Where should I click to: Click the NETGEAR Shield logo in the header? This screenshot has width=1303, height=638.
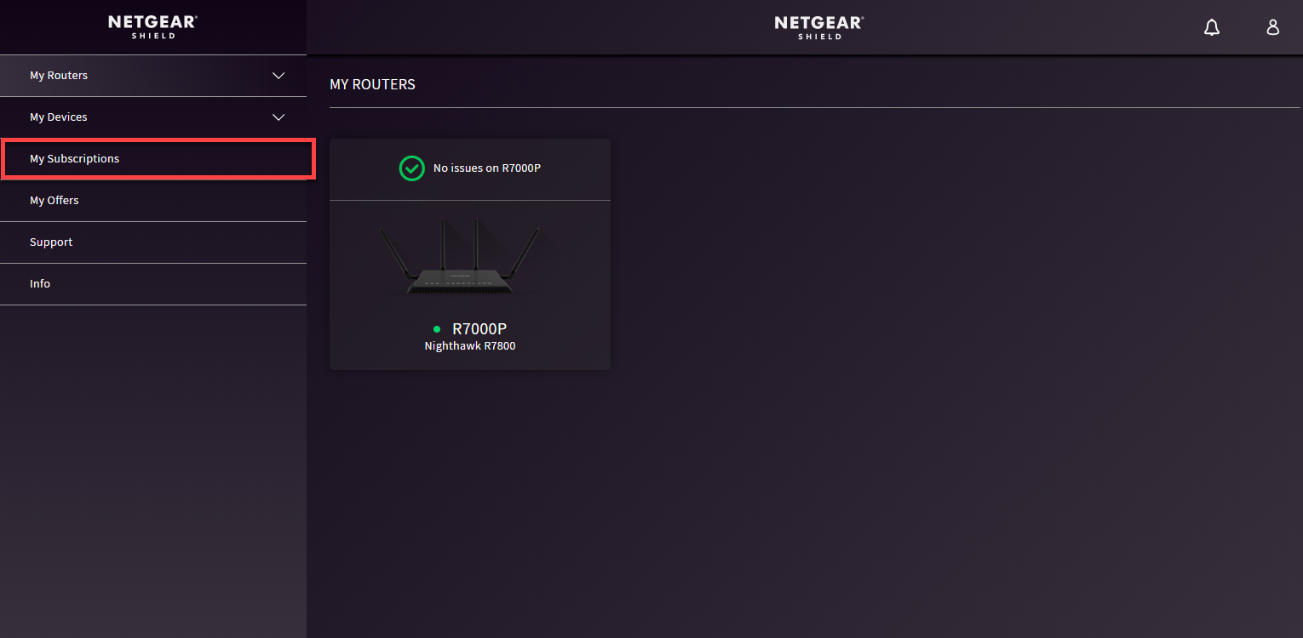pos(818,26)
